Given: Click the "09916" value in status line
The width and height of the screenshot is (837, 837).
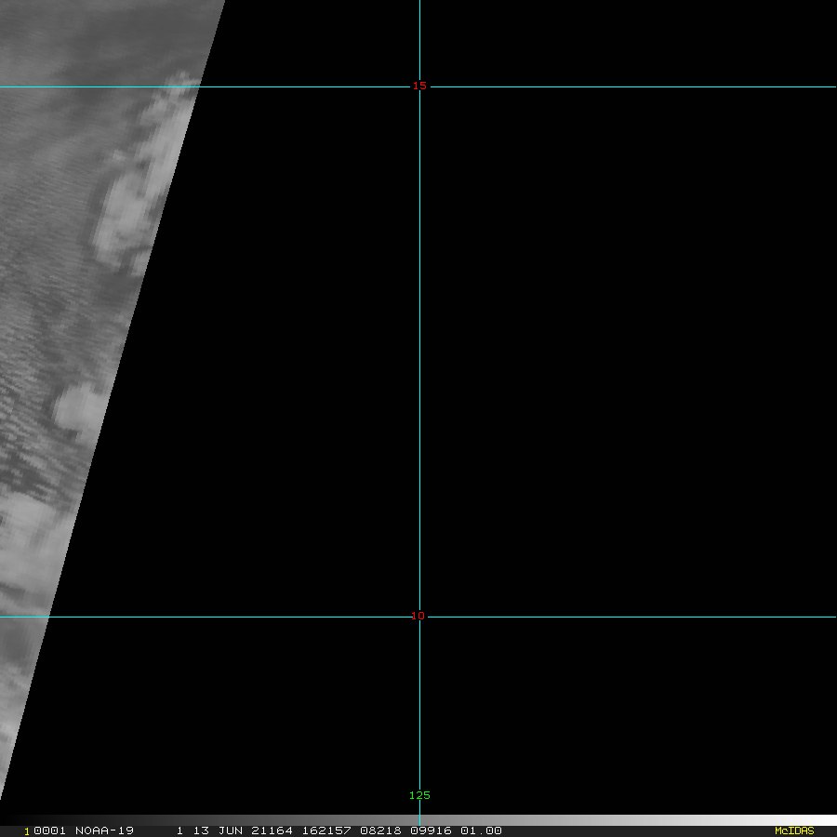Looking at the screenshot, I should pyautogui.click(x=432, y=830).
